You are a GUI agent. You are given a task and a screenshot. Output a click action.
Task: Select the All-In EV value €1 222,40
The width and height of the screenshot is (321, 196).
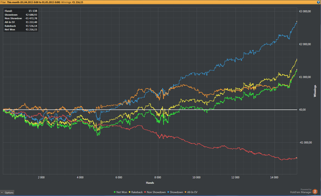(31, 22)
